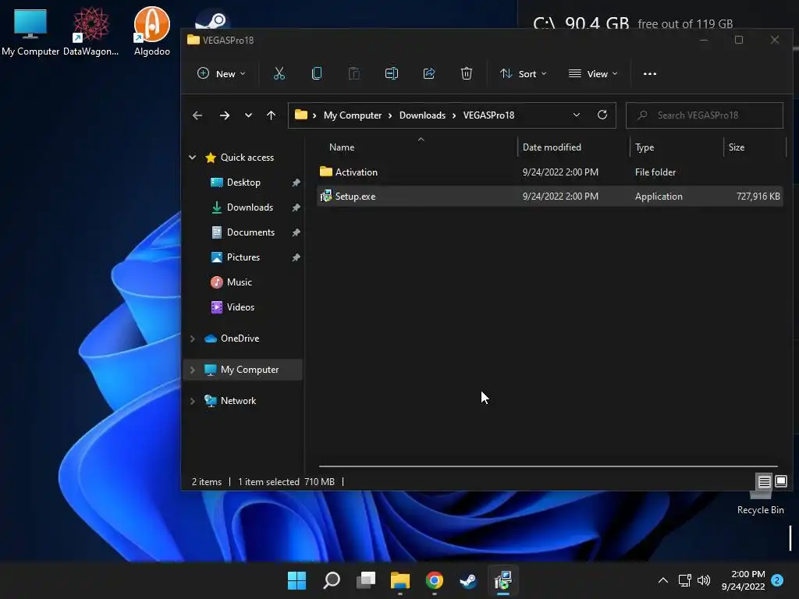
Task: Open the See more ellipsis menu
Action: point(650,74)
